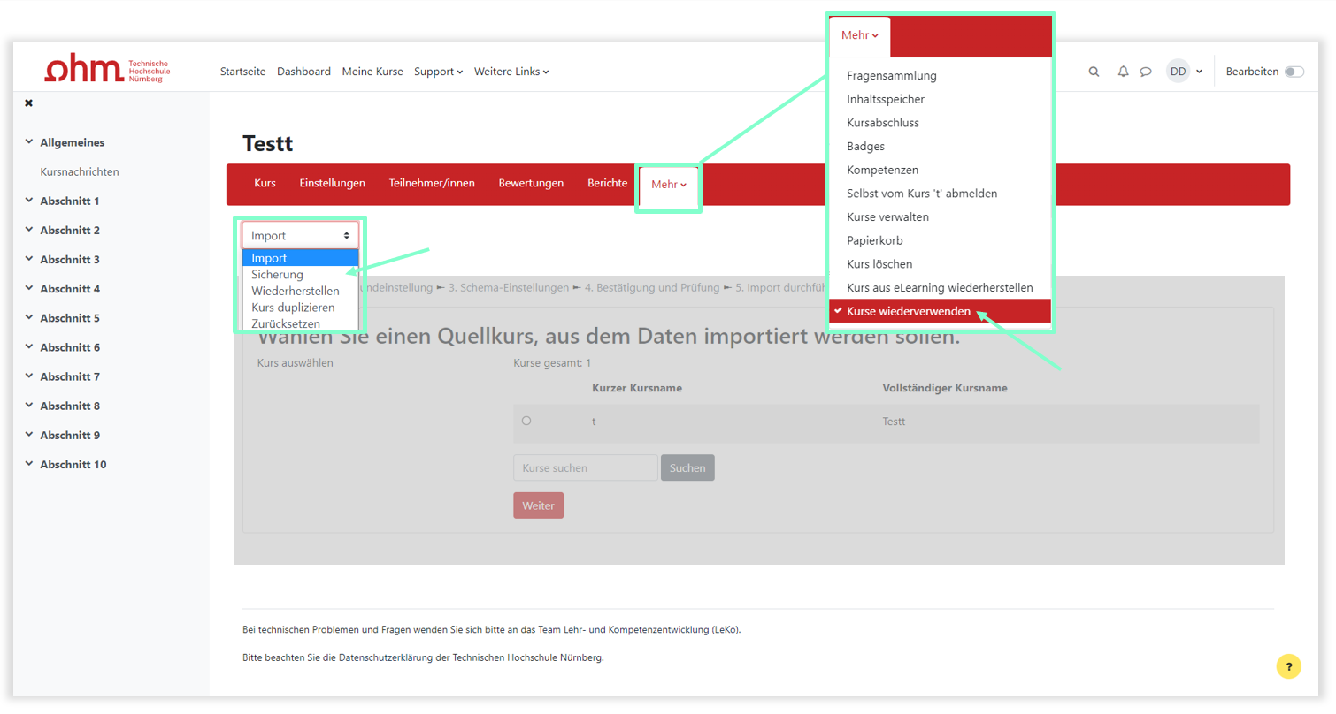The height and width of the screenshot is (714, 1336).
Task: Click the search magnifier icon
Action: click(x=1094, y=72)
